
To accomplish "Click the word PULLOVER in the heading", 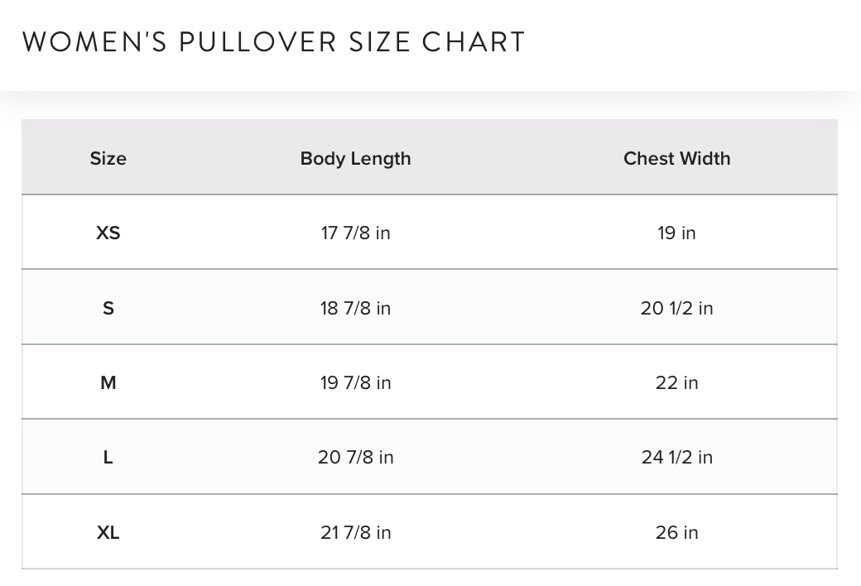I will point(258,42).
